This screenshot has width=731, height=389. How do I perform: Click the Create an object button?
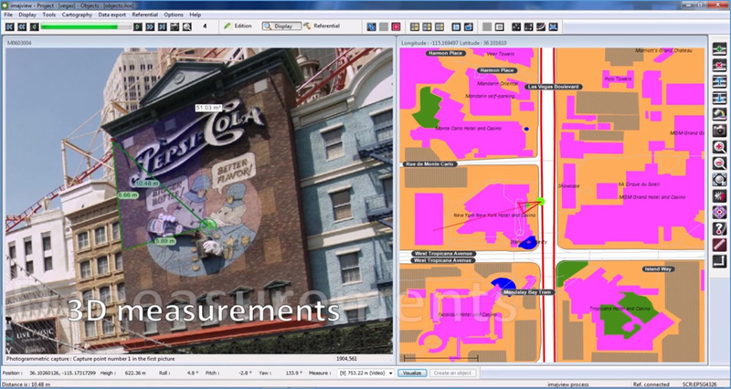452,373
